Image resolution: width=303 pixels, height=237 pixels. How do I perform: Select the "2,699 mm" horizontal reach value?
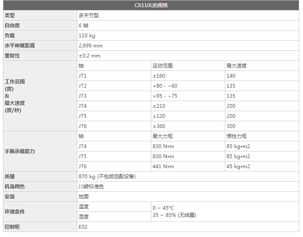(x=90, y=46)
